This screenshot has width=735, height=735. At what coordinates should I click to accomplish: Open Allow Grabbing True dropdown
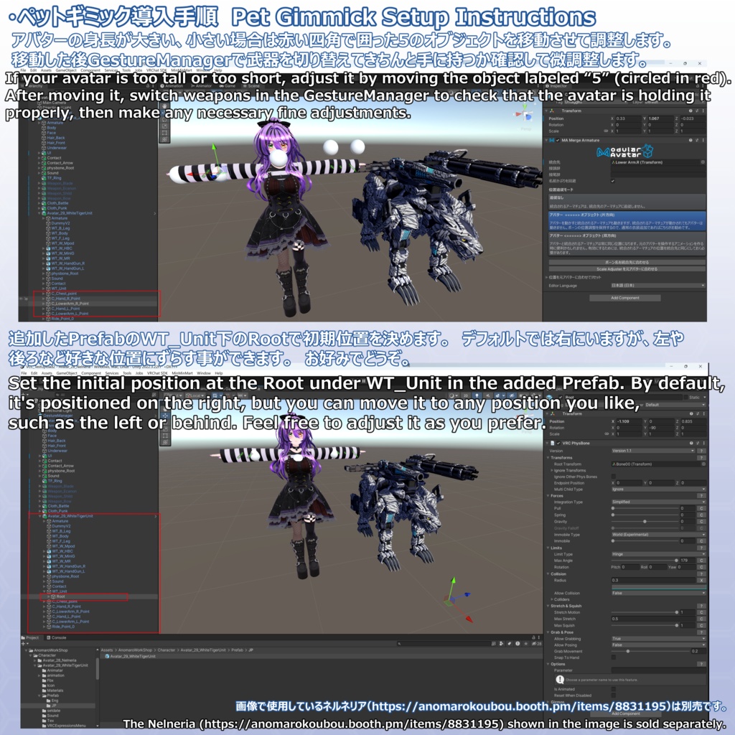click(658, 638)
